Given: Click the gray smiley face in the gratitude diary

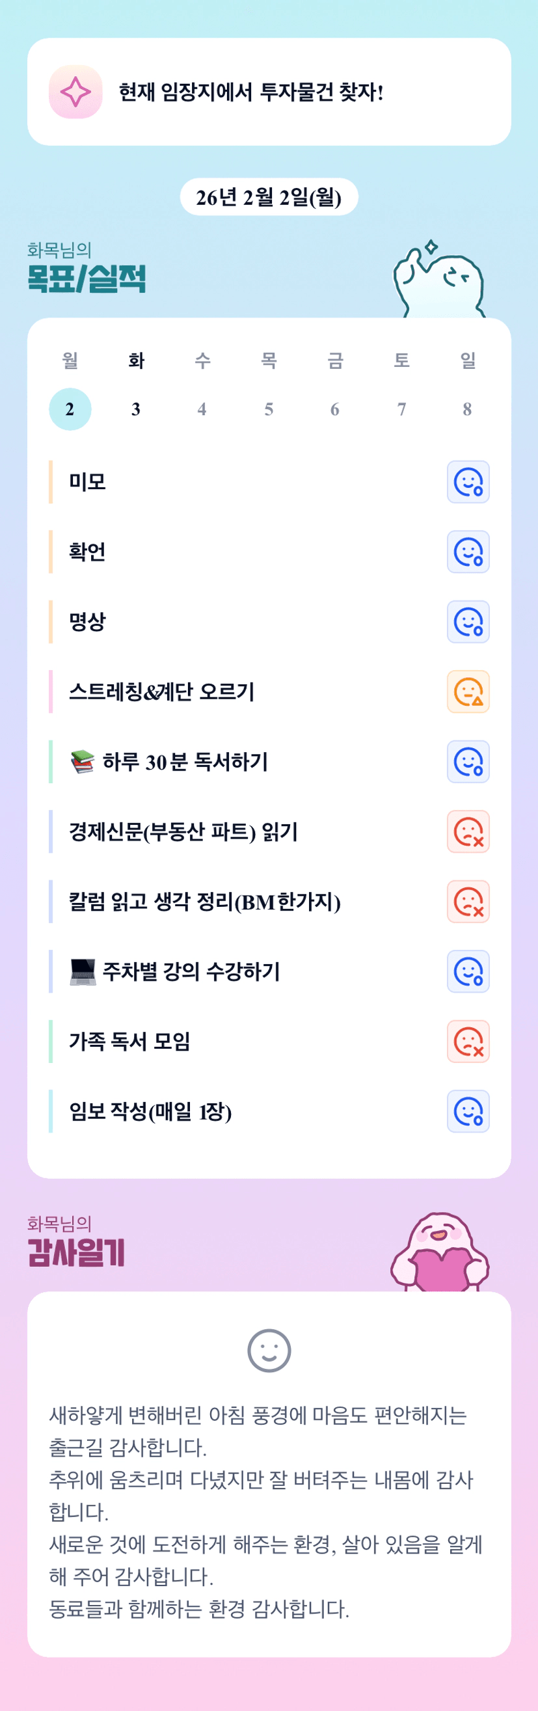Looking at the screenshot, I should pyautogui.click(x=269, y=1351).
